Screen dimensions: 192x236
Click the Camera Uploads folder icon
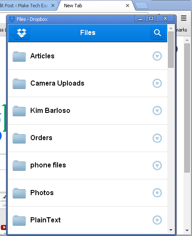click(x=19, y=83)
